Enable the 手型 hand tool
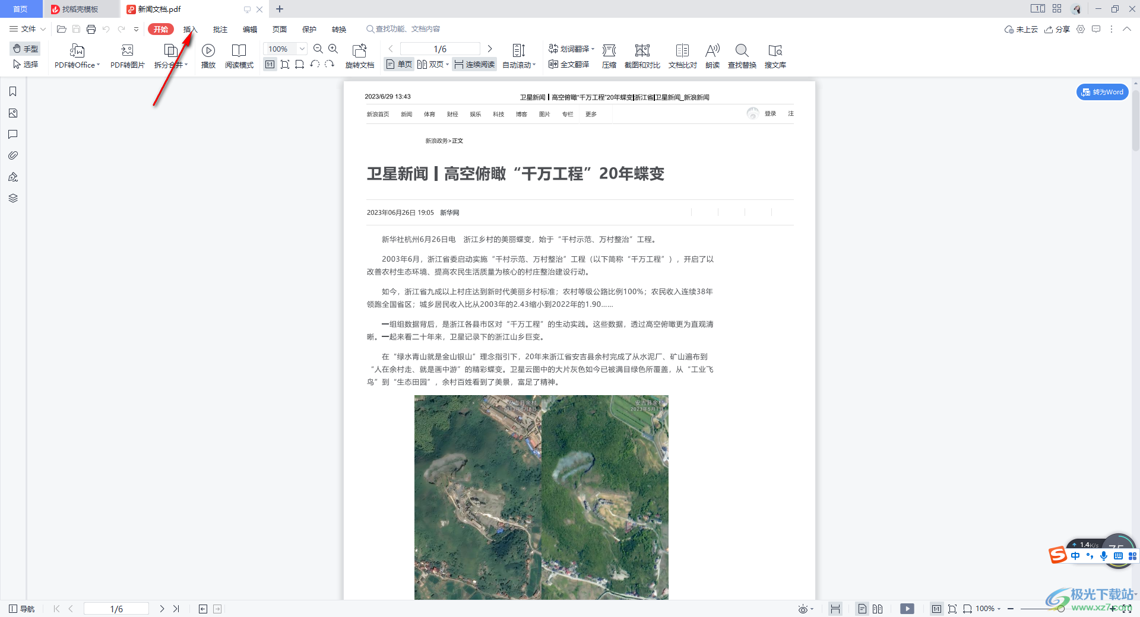This screenshot has width=1140, height=617. click(x=26, y=49)
